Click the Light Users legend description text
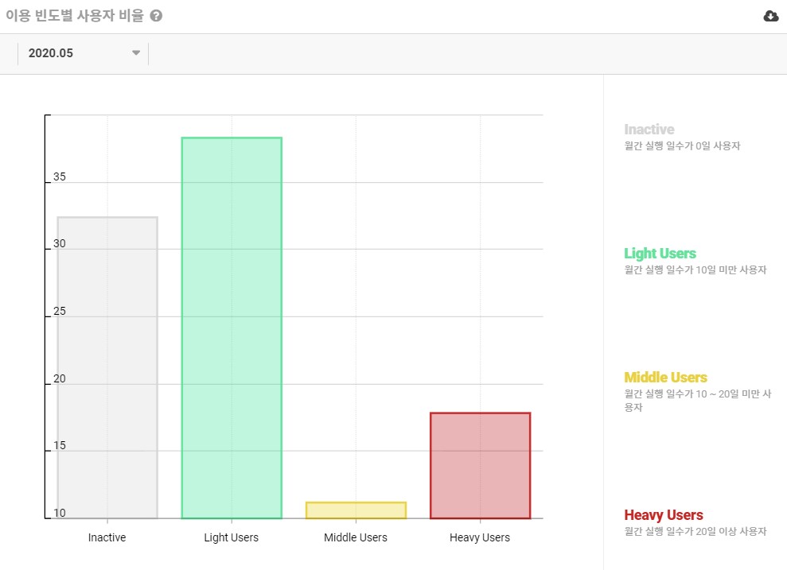This screenshot has height=570, width=787. pyautogui.click(x=695, y=269)
